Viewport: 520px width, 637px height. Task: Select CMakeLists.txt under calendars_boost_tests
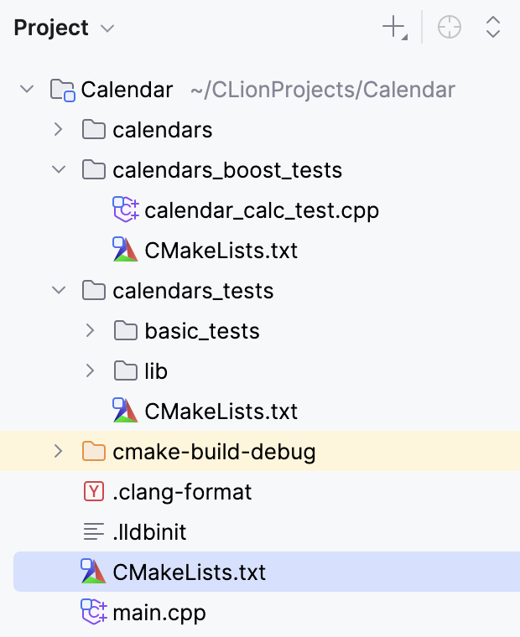point(221,251)
